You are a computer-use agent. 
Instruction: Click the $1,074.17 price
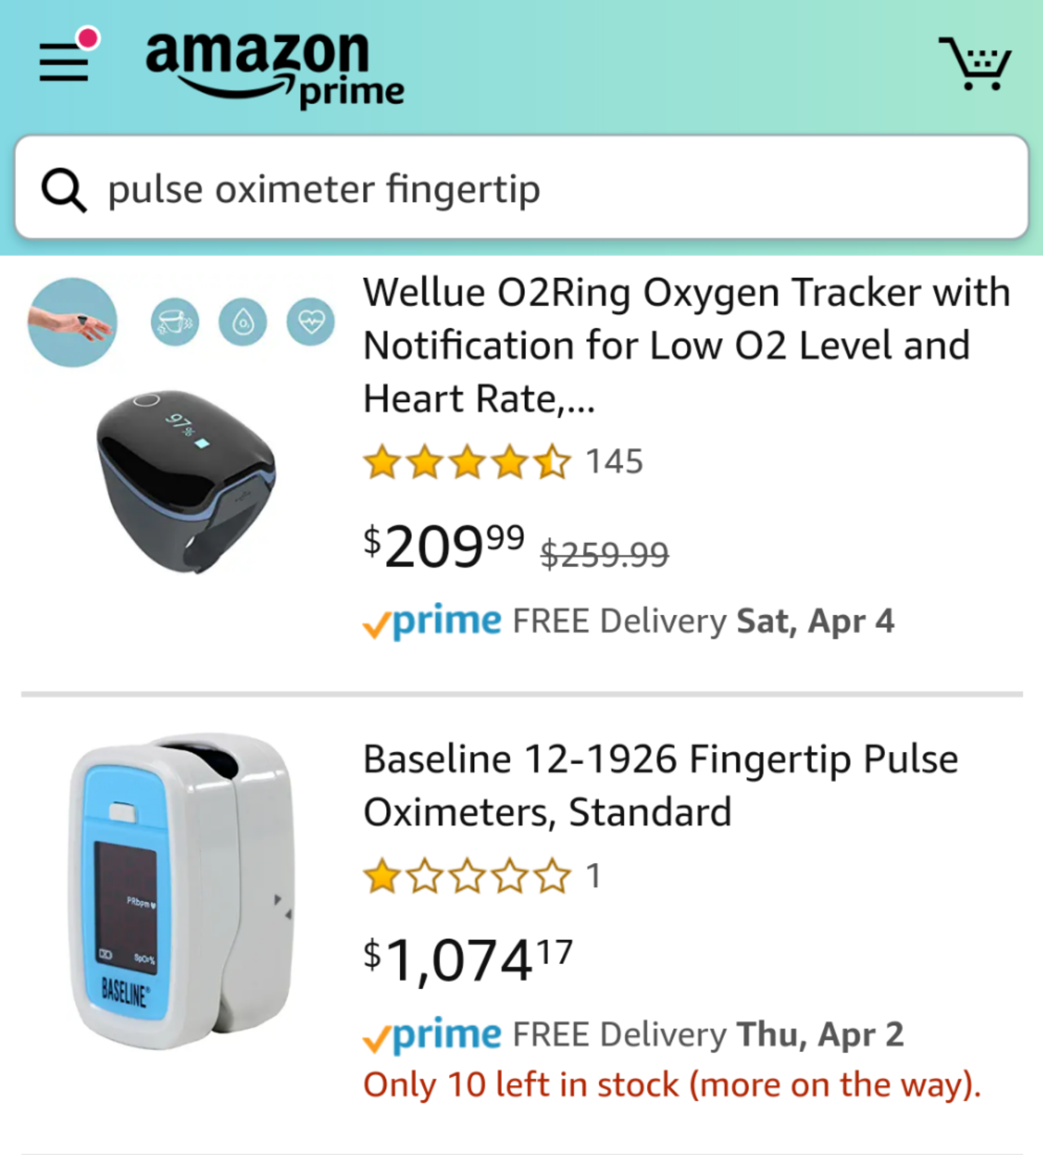point(467,962)
